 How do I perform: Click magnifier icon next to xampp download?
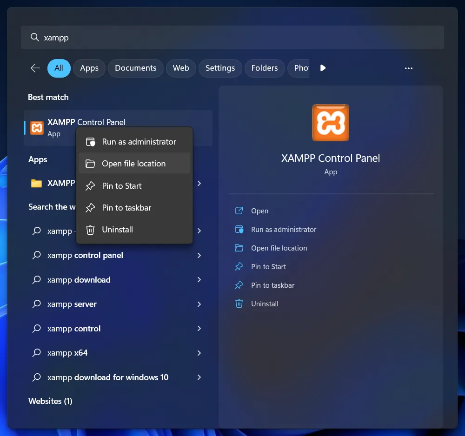click(x=36, y=279)
